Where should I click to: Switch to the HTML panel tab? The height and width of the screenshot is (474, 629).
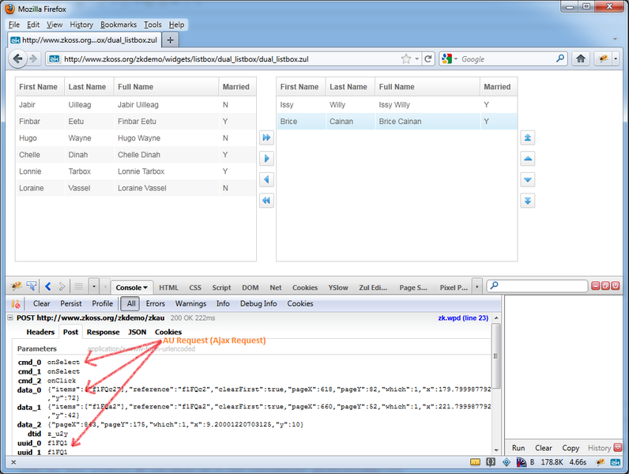pyautogui.click(x=168, y=288)
